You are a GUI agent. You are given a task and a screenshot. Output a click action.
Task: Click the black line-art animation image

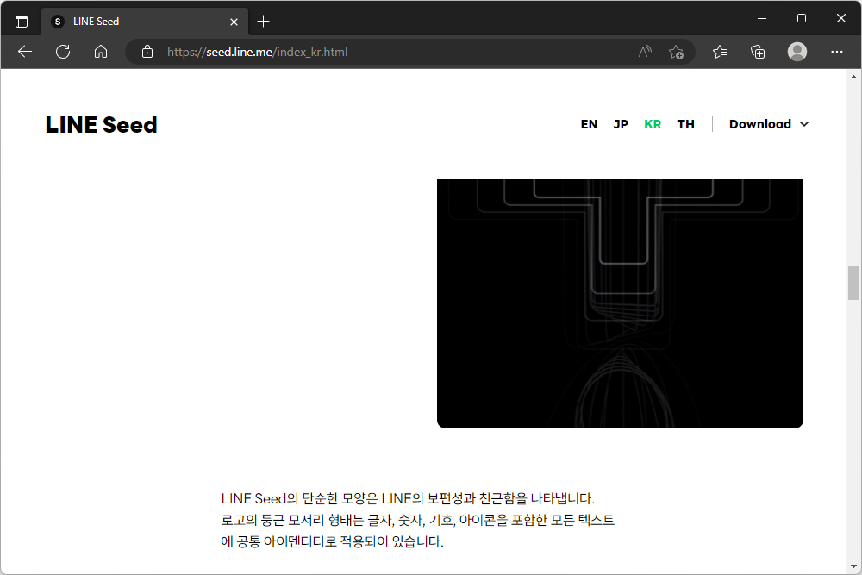tap(620, 303)
